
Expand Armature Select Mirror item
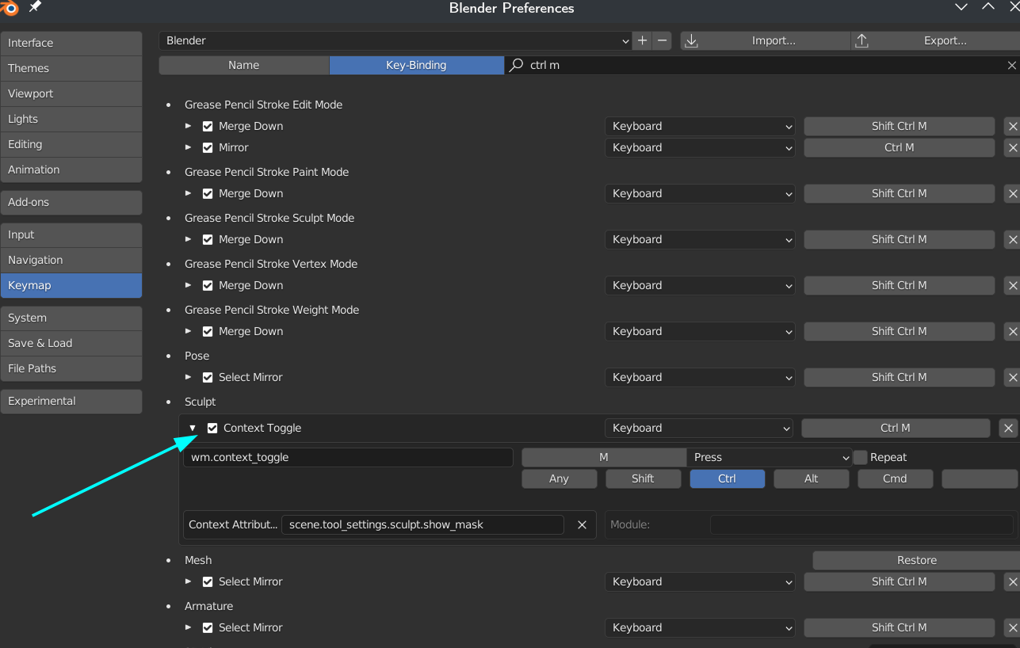(x=189, y=627)
